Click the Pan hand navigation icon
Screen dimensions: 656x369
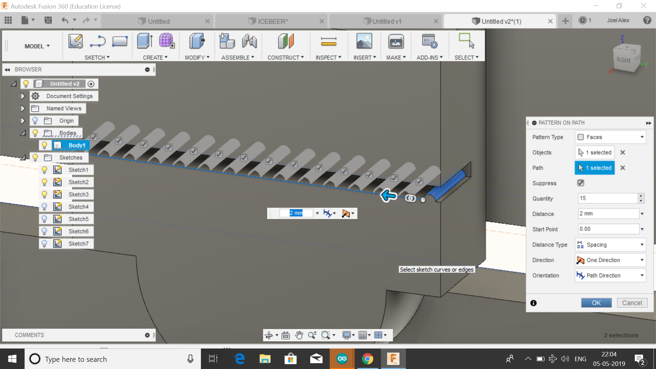pos(299,335)
